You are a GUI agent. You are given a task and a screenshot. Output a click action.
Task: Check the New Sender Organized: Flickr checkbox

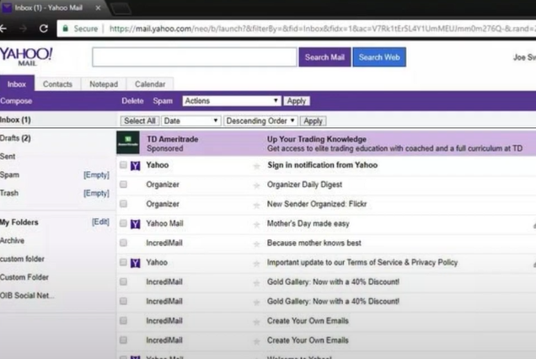[x=123, y=204]
